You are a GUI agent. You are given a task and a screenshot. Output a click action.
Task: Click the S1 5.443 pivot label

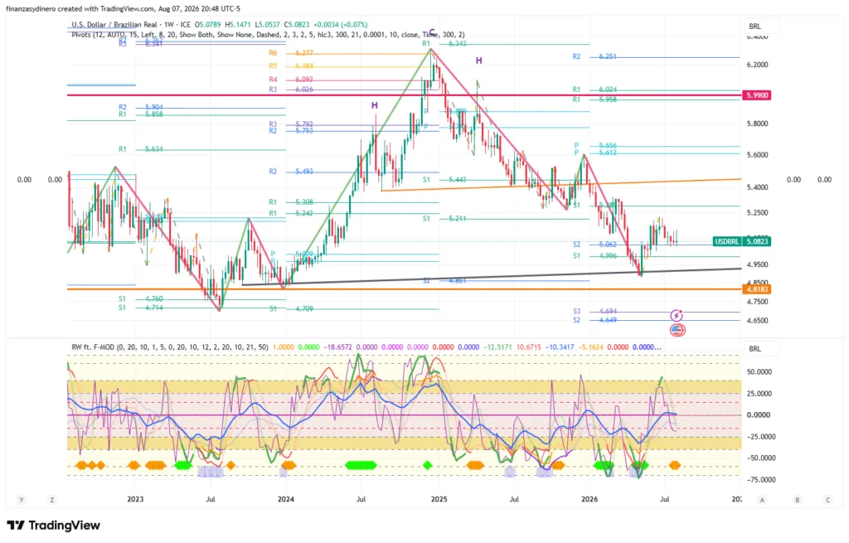click(444, 180)
